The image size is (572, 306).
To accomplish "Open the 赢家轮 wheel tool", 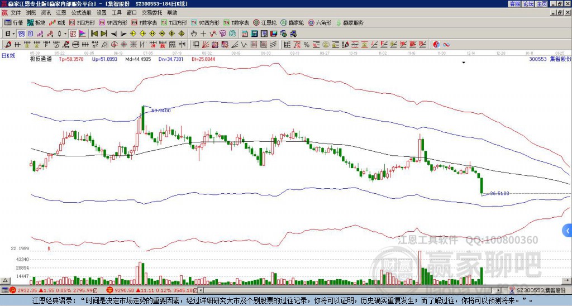I will point(293,22).
